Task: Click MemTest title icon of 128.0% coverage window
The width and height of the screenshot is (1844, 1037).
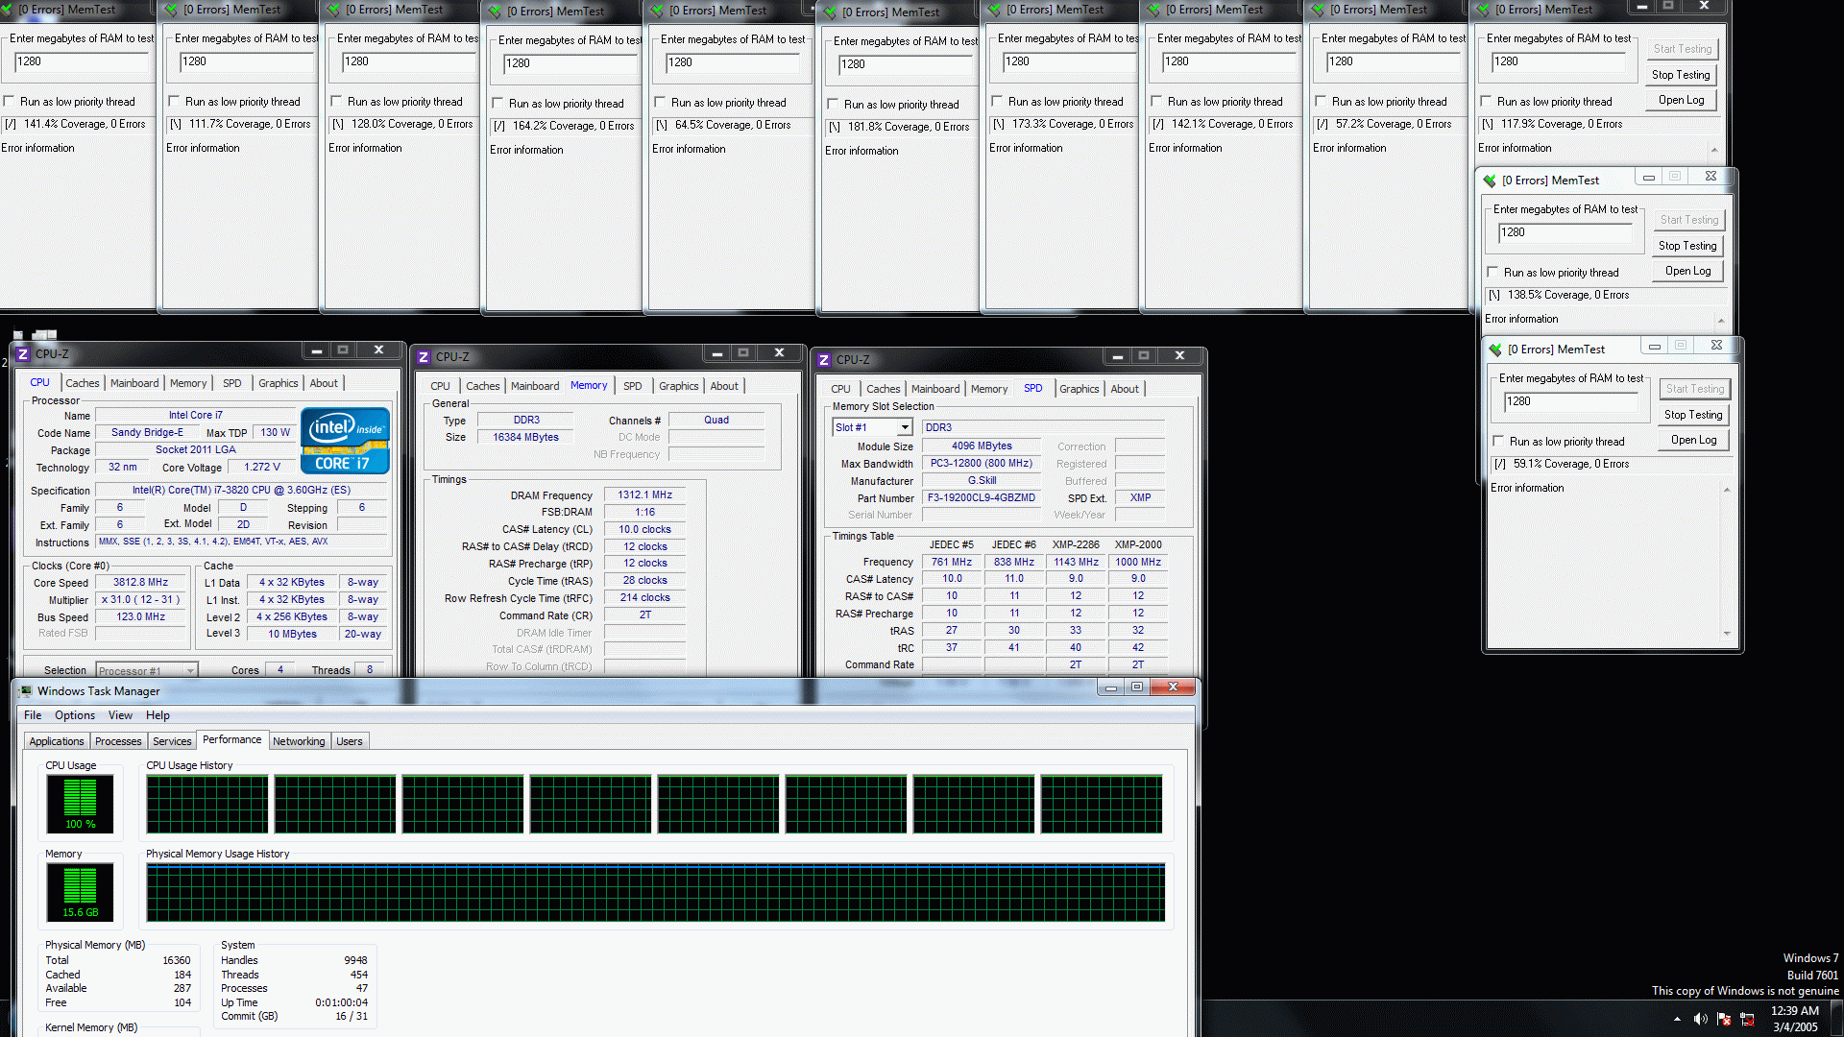Action: [334, 10]
